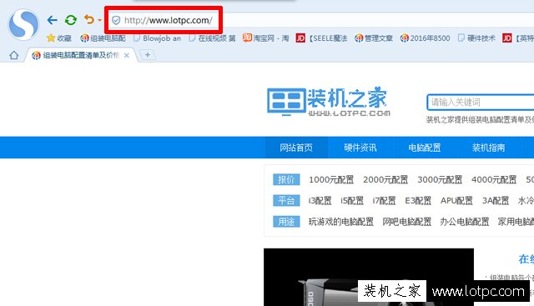
Task: Open the 在线视频 bookmark
Action: pyautogui.click(x=212, y=38)
